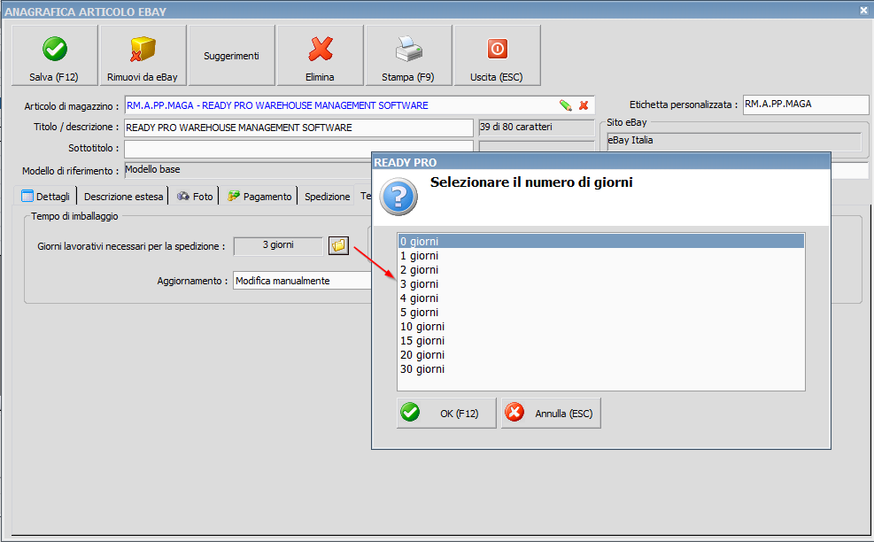Click the Titolo / descrizione input field
Screen dimensions: 874x542
tap(298, 128)
